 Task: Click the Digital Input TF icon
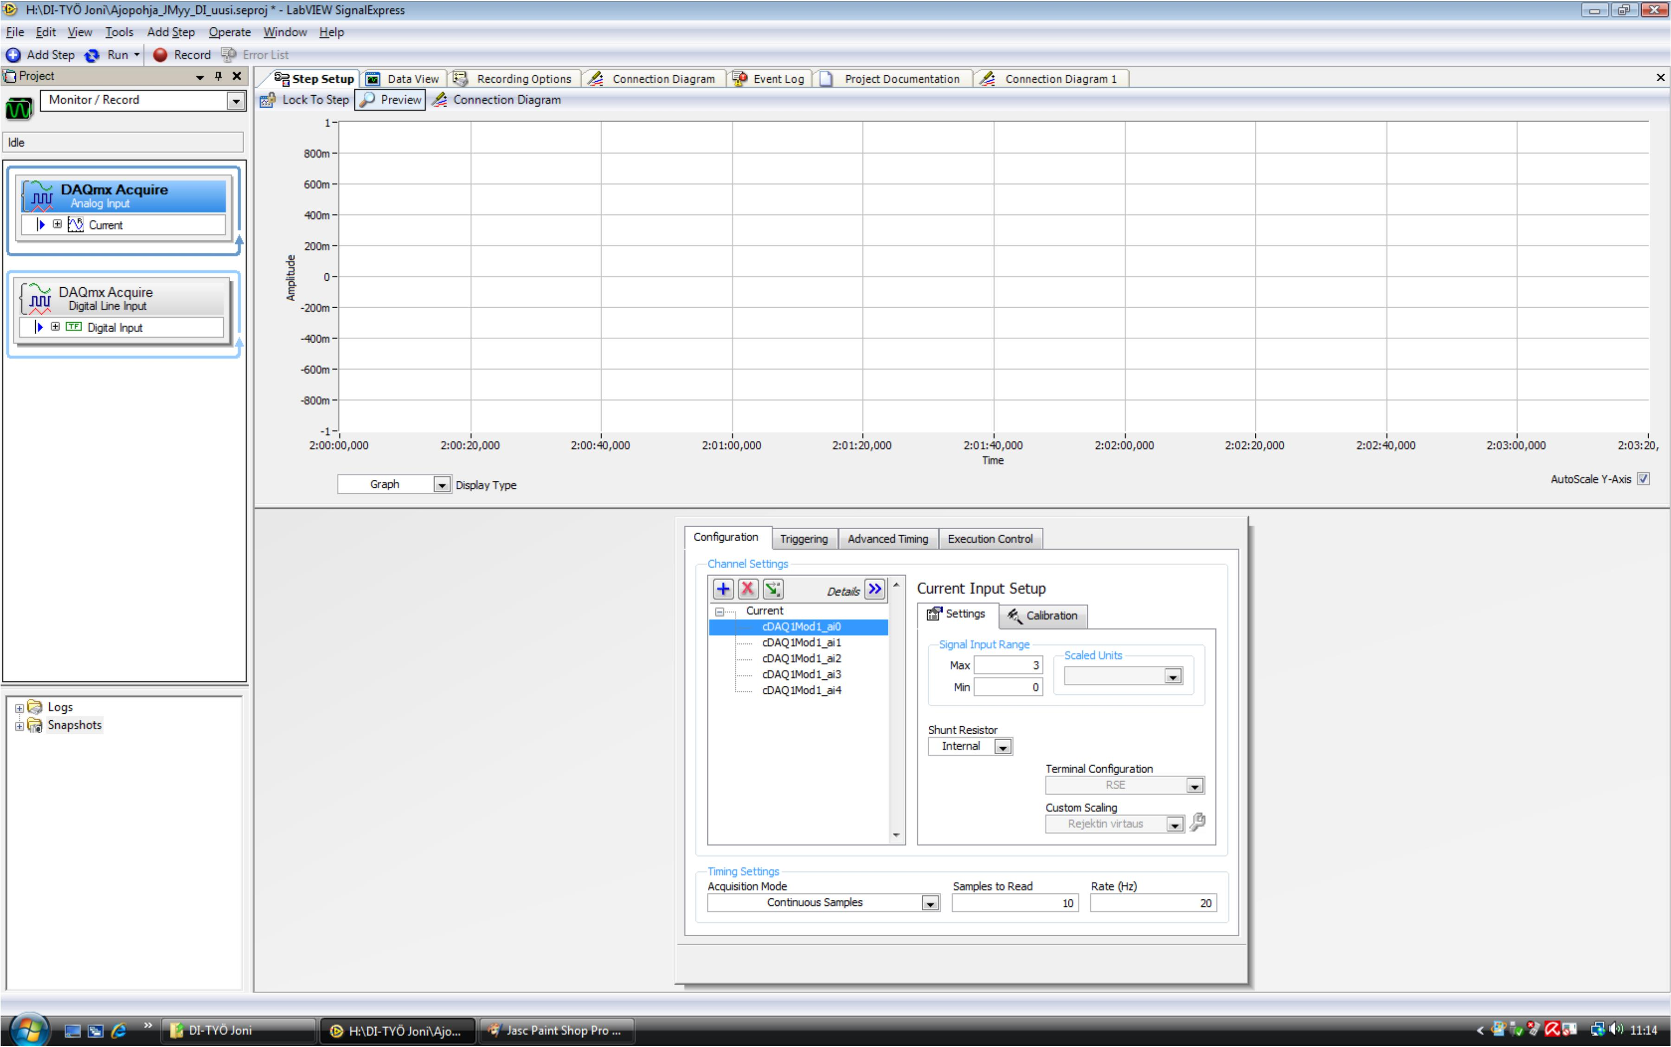coord(73,327)
